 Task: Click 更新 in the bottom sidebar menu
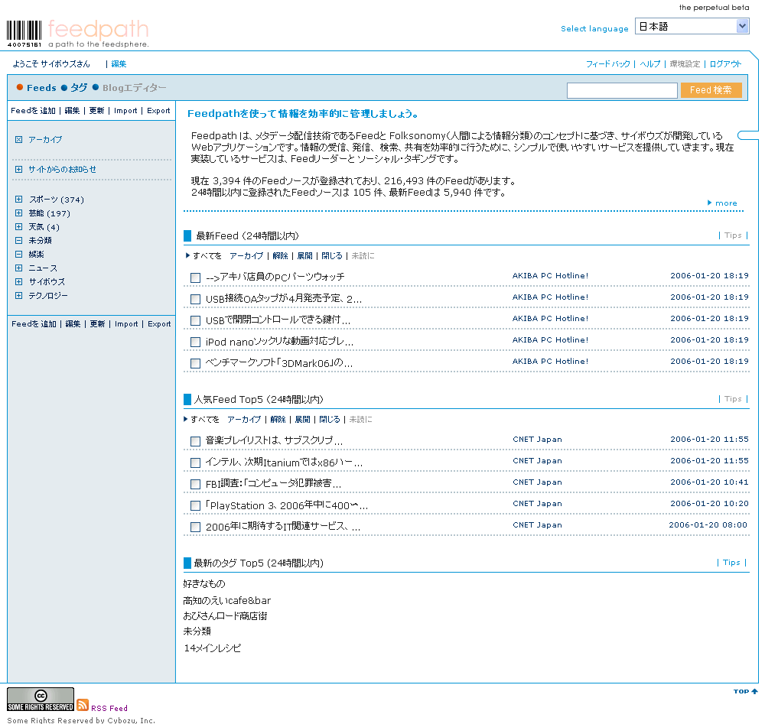coord(97,323)
